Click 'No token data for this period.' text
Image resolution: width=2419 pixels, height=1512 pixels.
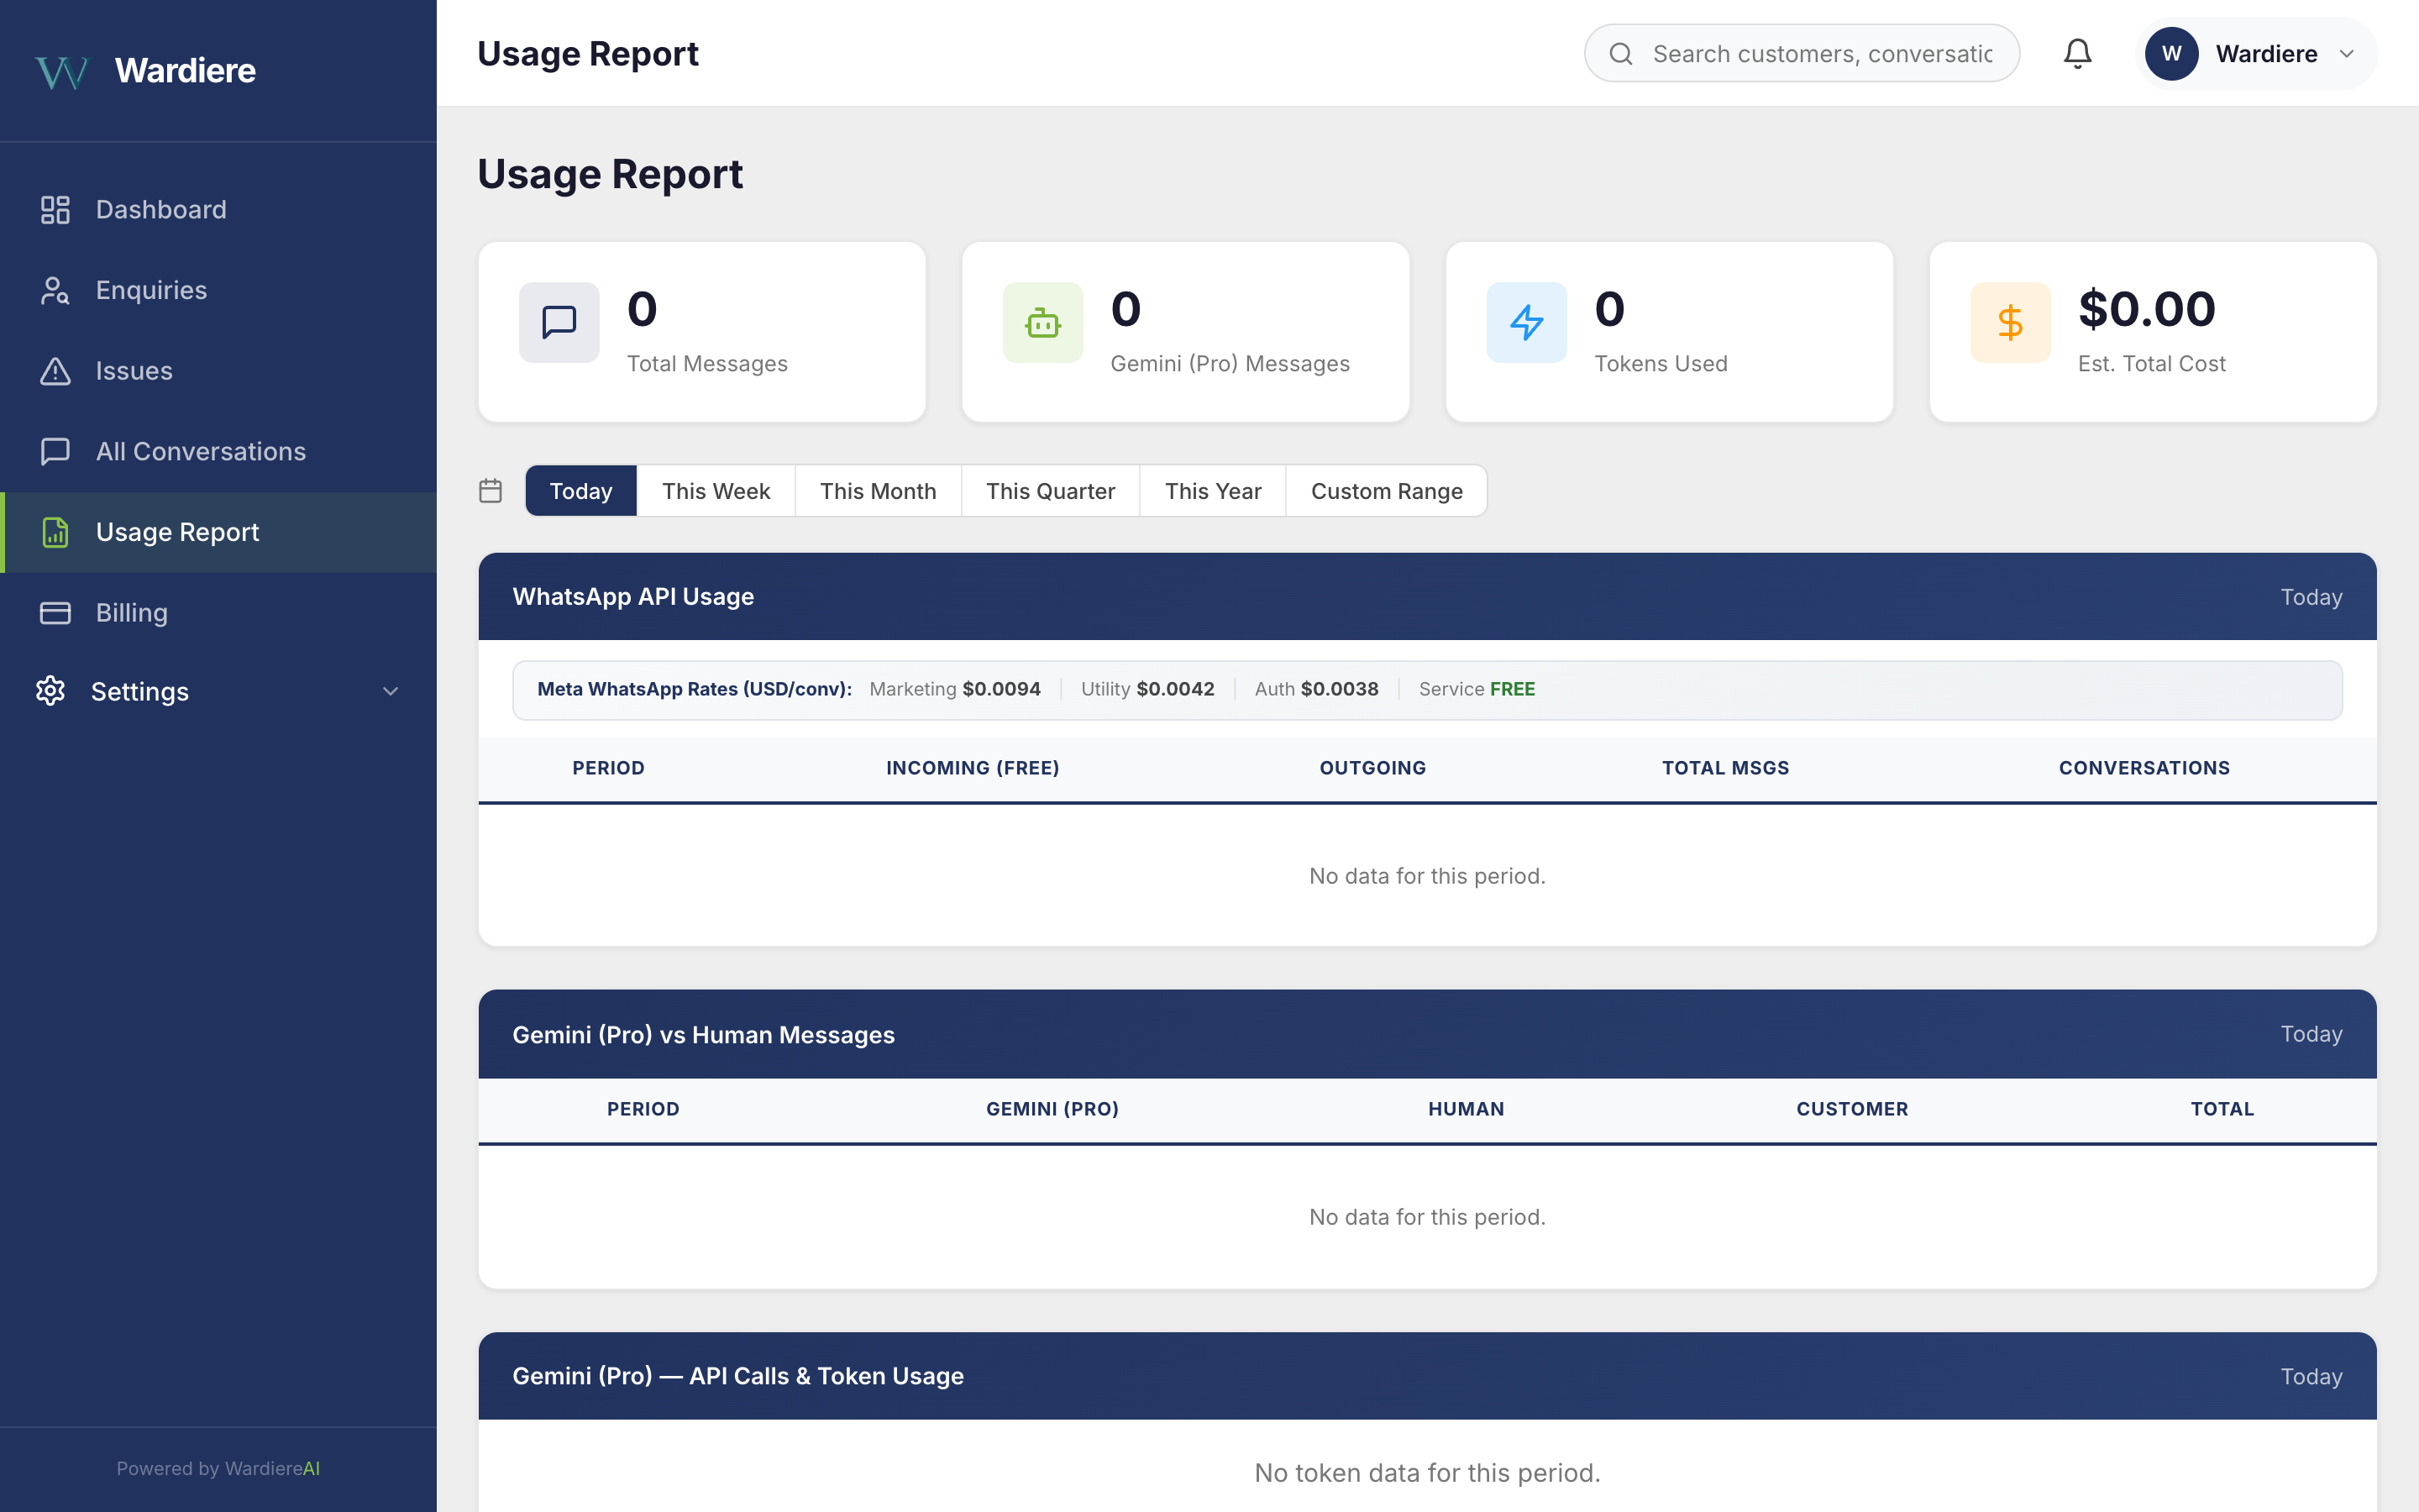pos(1427,1473)
